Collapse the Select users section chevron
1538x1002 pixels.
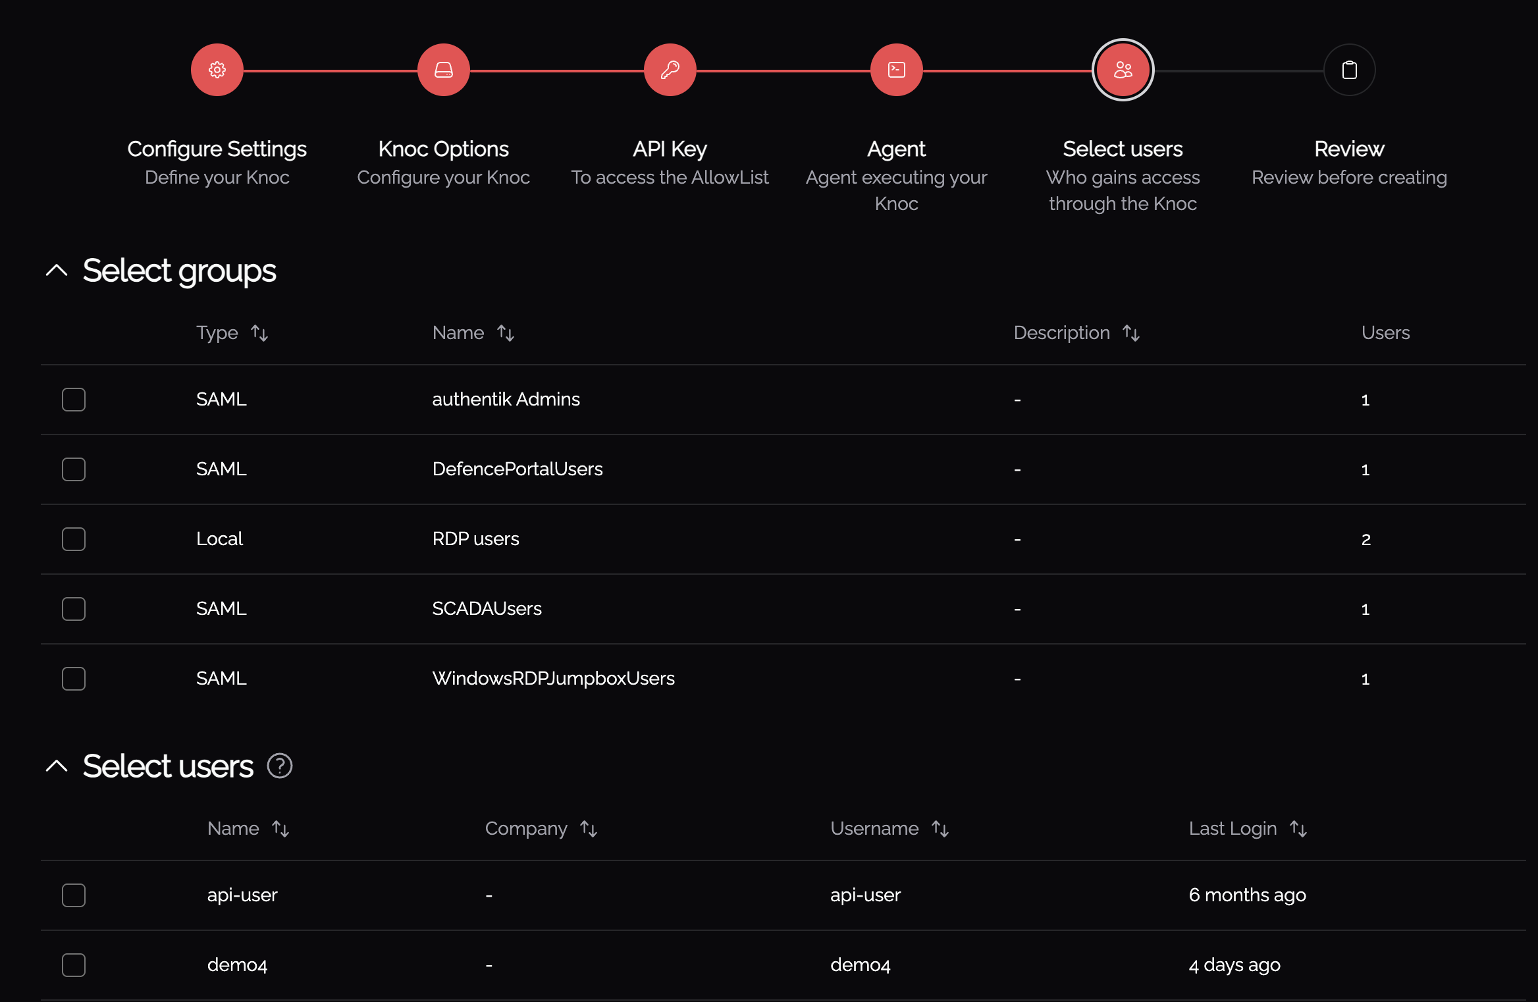click(x=57, y=766)
